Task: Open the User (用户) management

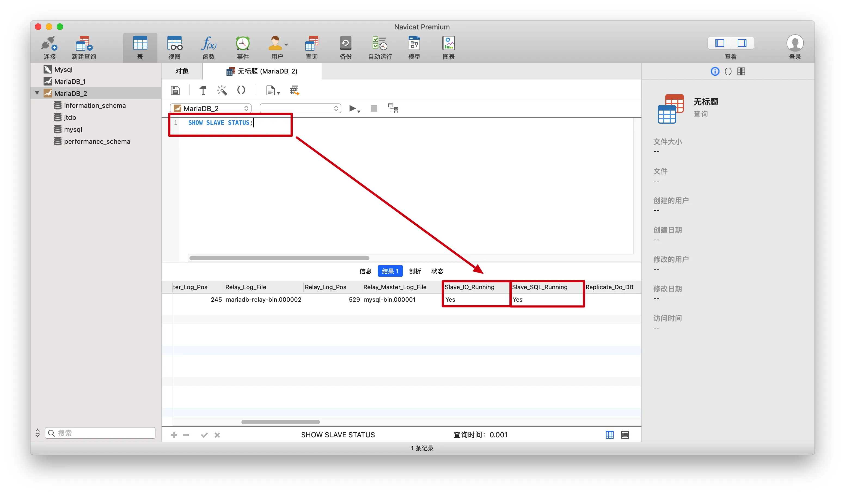Action: tap(276, 48)
